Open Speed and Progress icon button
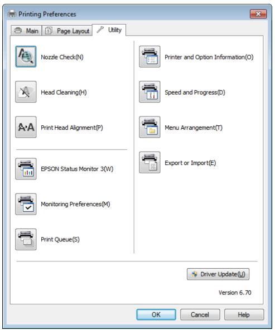This screenshot has height=330, width=275. point(149,92)
